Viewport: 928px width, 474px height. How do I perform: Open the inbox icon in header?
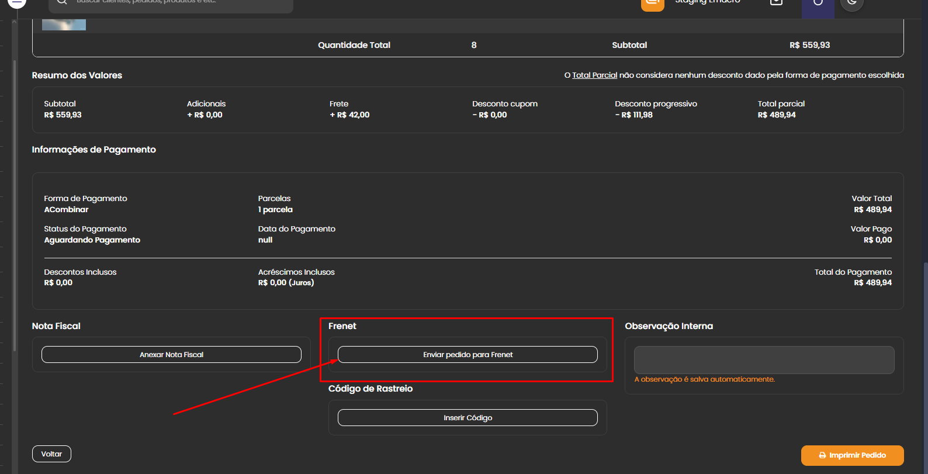[x=776, y=3]
